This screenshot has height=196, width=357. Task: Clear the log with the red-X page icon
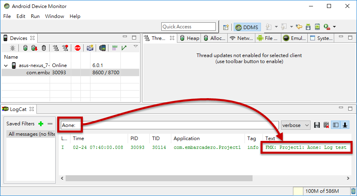coord(326,125)
